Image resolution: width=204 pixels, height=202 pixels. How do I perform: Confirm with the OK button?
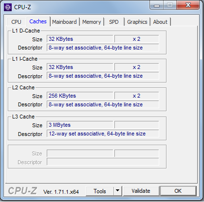(178, 191)
